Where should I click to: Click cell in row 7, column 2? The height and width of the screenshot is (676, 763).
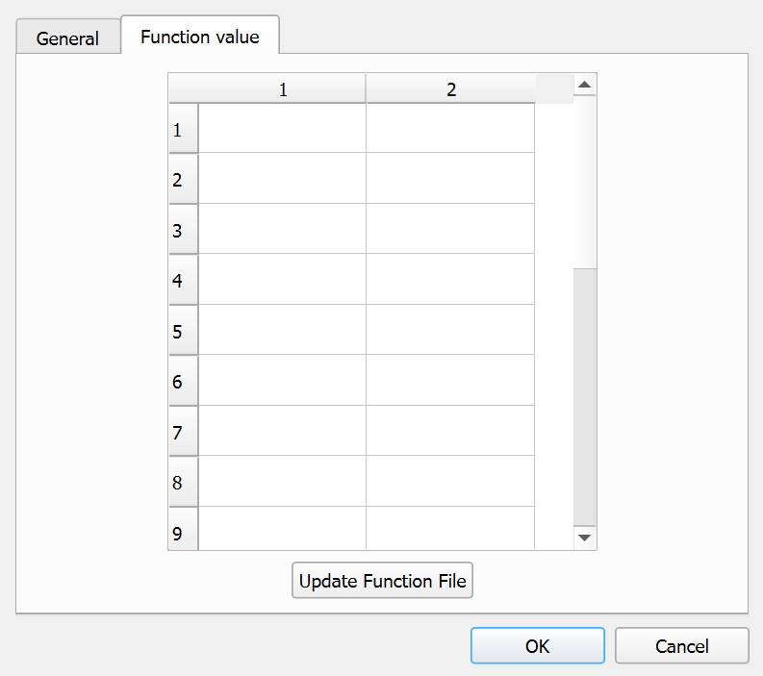[450, 431]
